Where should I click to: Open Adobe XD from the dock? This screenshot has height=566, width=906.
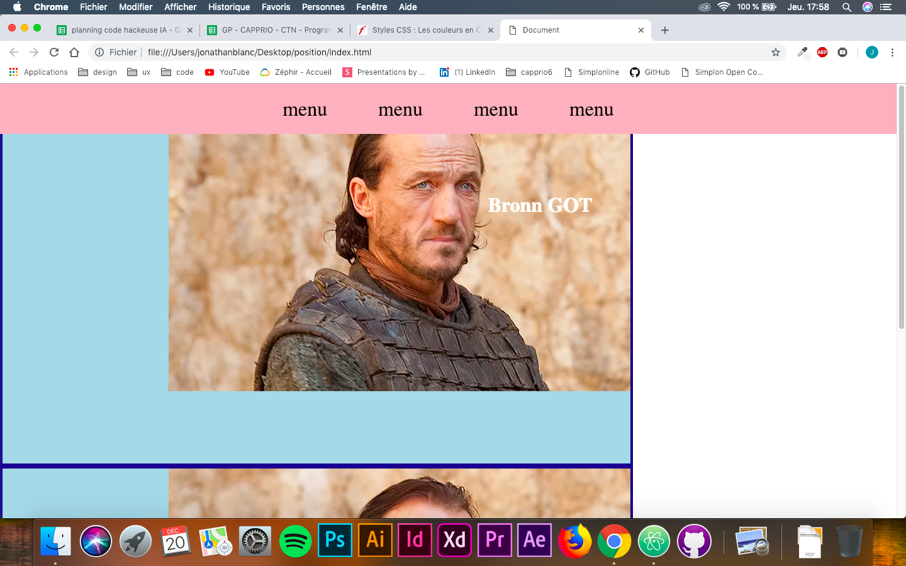point(454,540)
